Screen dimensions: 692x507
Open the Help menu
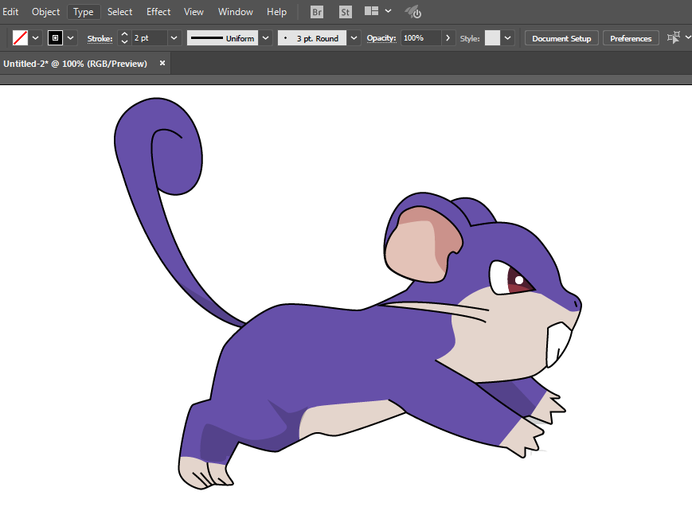(276, 12)
